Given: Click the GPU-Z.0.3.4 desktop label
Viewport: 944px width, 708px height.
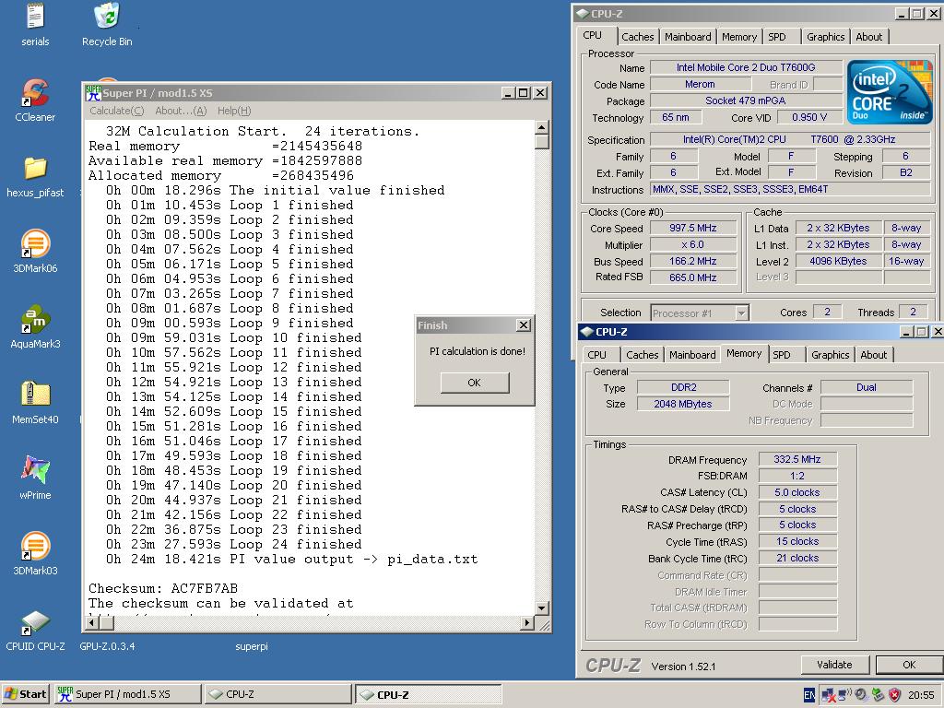Looking at the screenshot, I should pyautogui.click(x=107, y=646).
